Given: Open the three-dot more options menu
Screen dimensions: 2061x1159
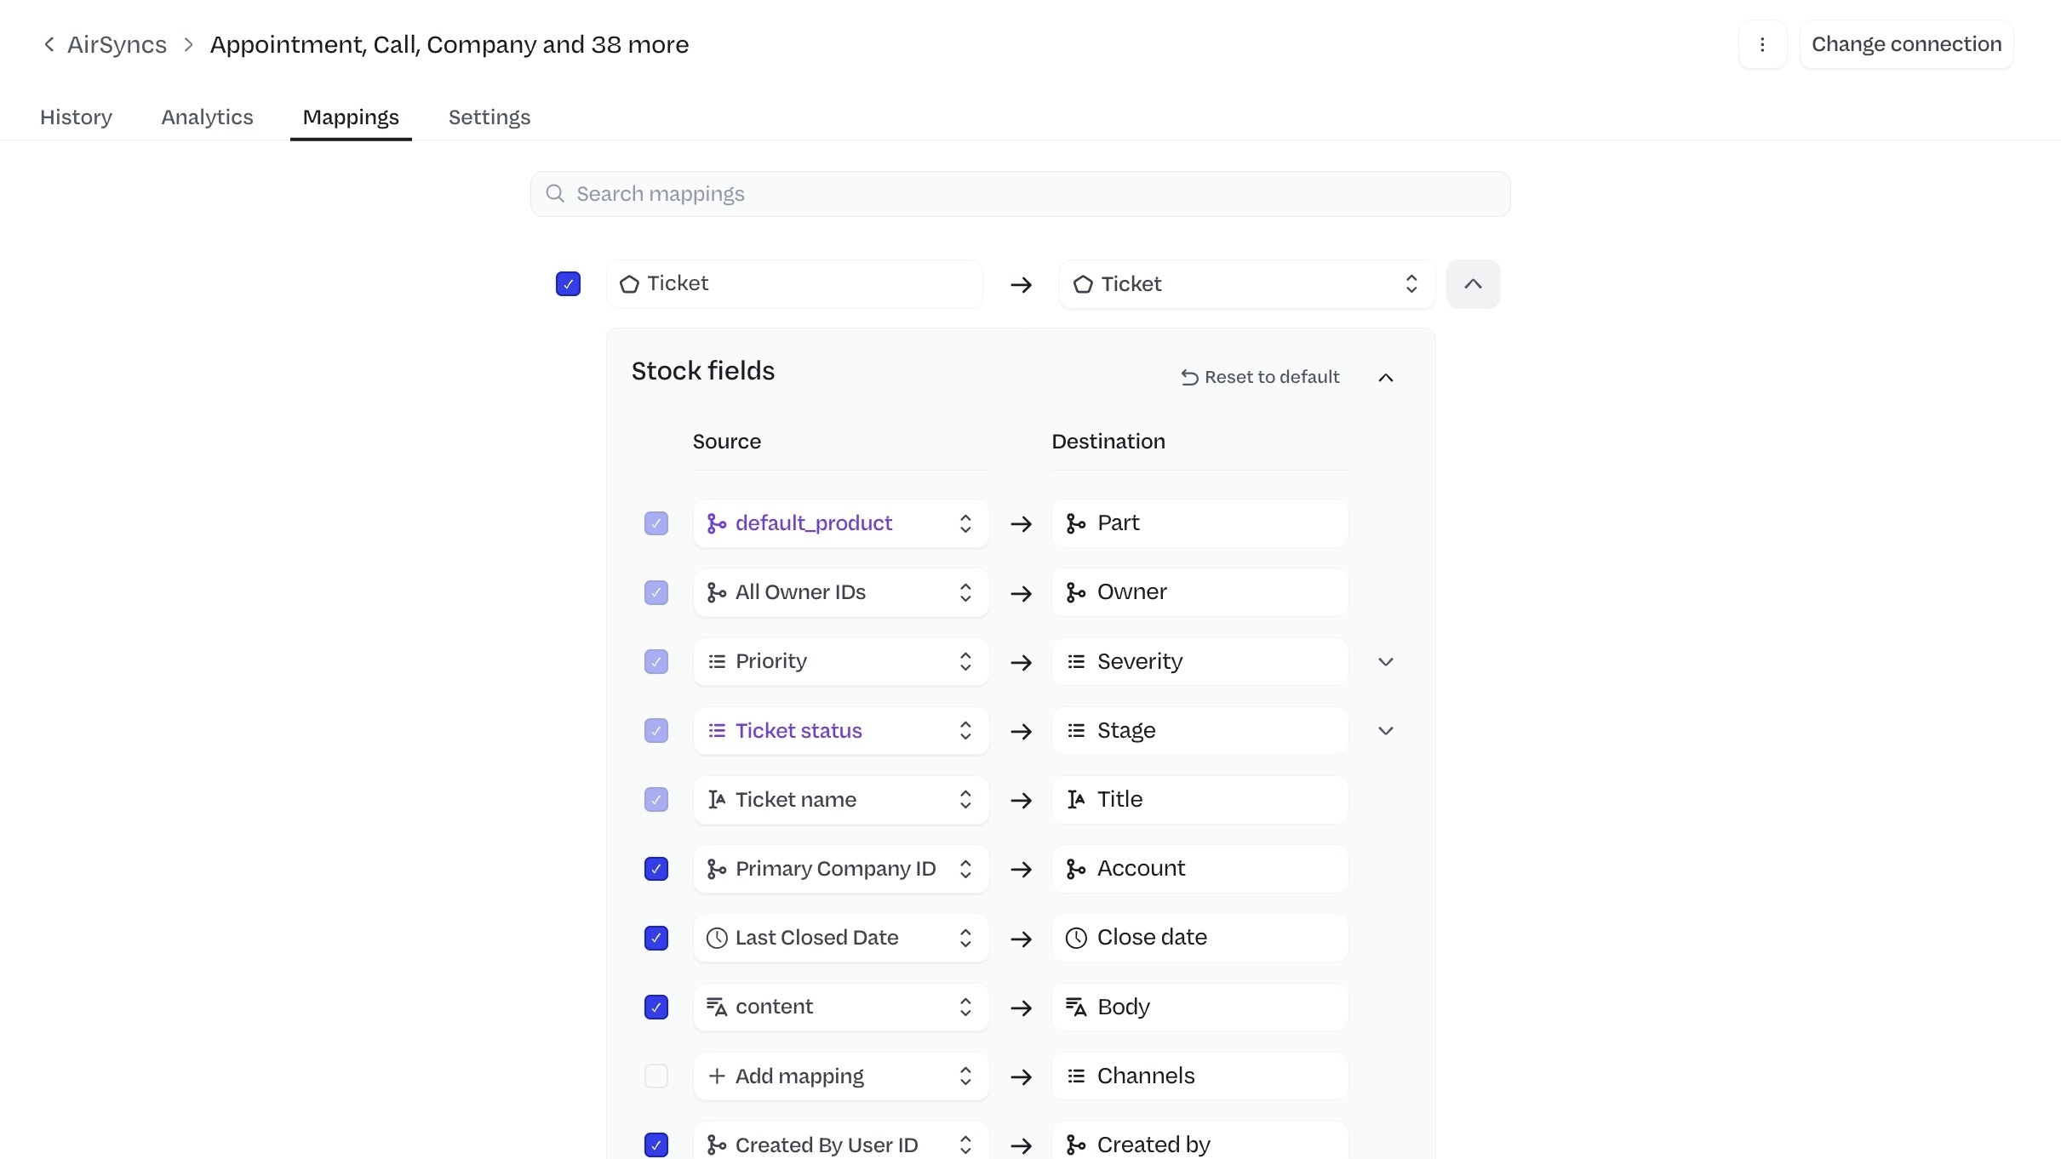Looking at the screenshot, I should click(1762, 44).
